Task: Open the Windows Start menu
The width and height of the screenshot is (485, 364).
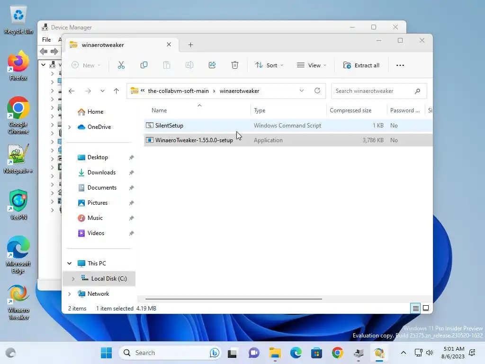Action: click(x=107, y=353)
